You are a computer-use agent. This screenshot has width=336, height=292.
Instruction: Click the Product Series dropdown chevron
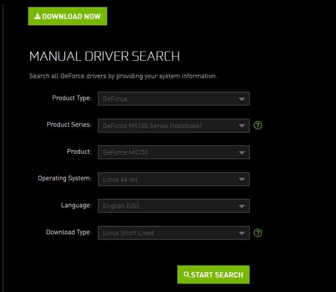242,125
